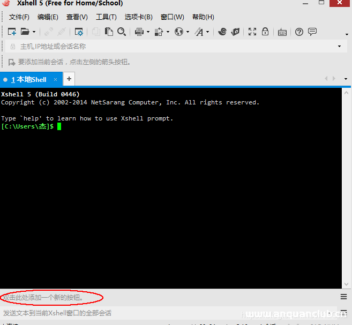Toggle full screen with the arrows icon
Viewport: 352px width, 325px height.
tap(252, 32)
